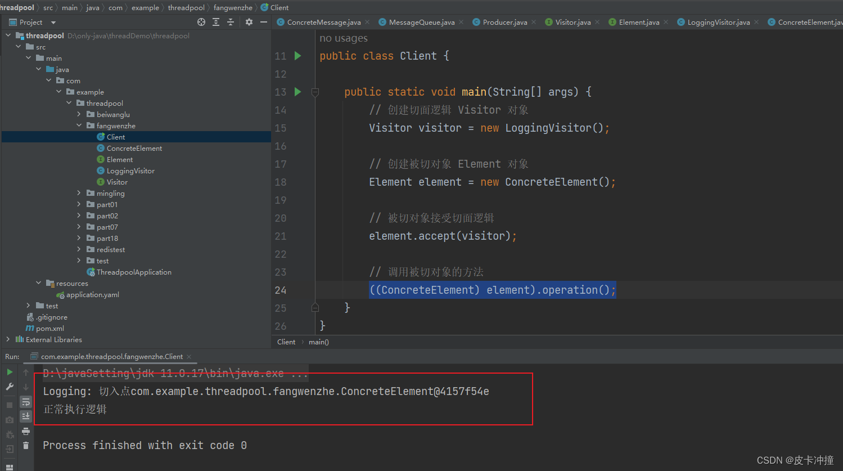Collapse the fangwenzhe package chevron
This screenshot has height=471, width=843.
(x=79, y=125)
